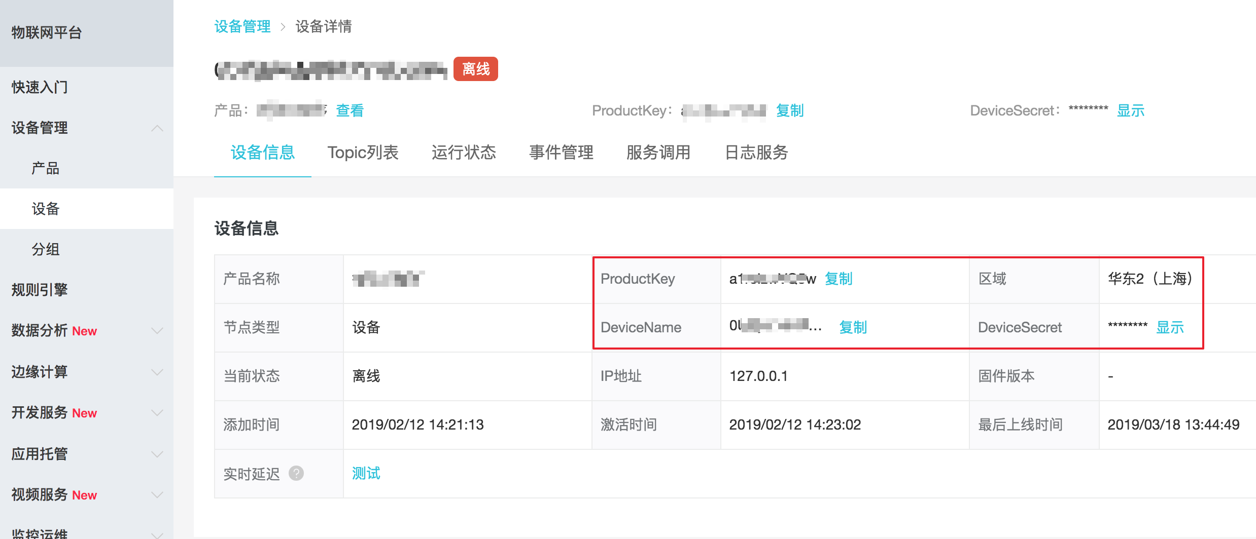The width and height of the screenshot is (1256, 539).
Task: Open 规则引擎 in the sidebar
Action: click(40, 290)
